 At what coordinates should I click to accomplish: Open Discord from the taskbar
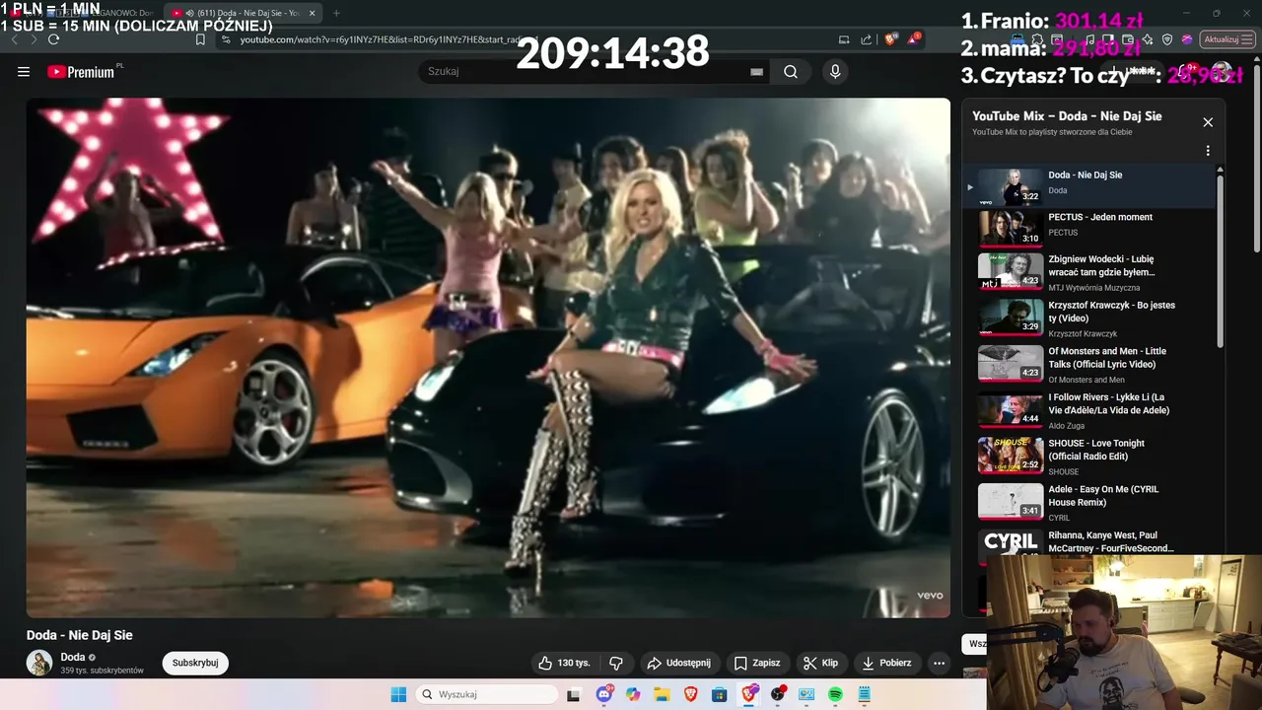604,694
